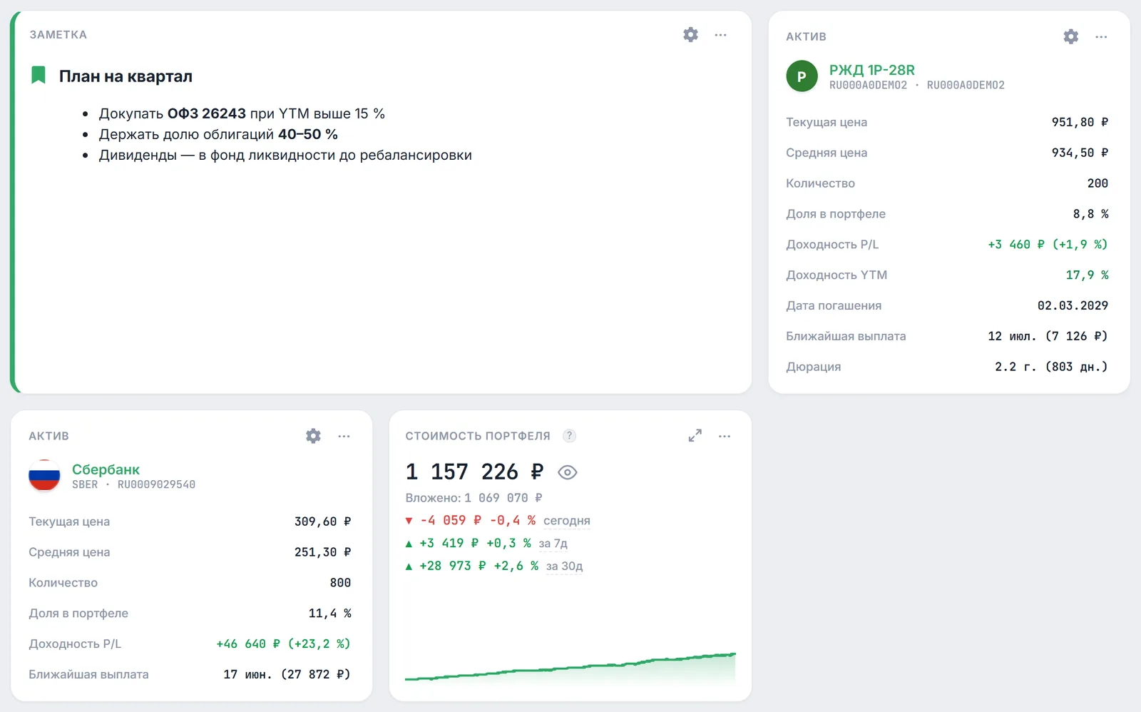The image size is (1141, 712).
Task: Click the bold ОФЗ 26243 text in note
Action: click(x=206, y=113)
